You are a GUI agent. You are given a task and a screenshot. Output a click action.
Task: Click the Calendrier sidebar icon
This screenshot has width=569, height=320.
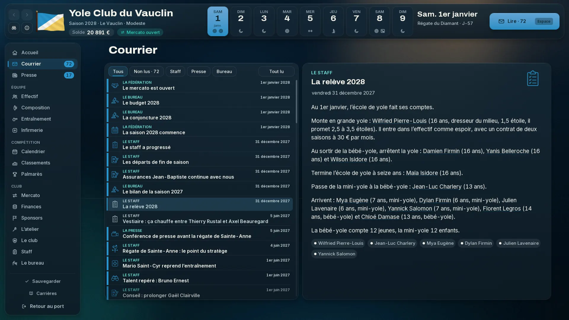pyautogui.click(x=15, y=152)
